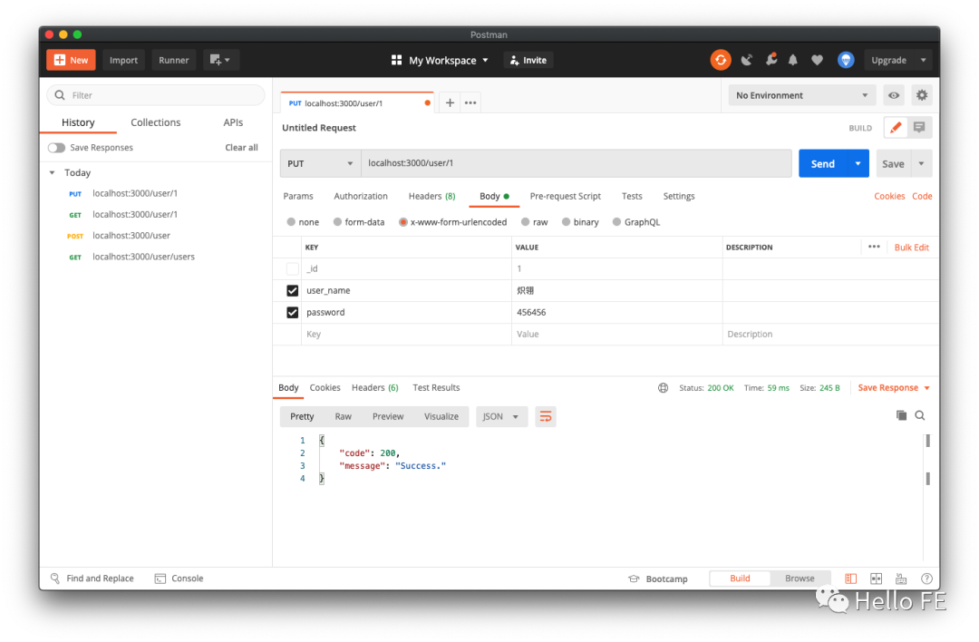Click the Invite button
Image resolution: width=979 pixels, height=642 pixels.
[528, 60]
